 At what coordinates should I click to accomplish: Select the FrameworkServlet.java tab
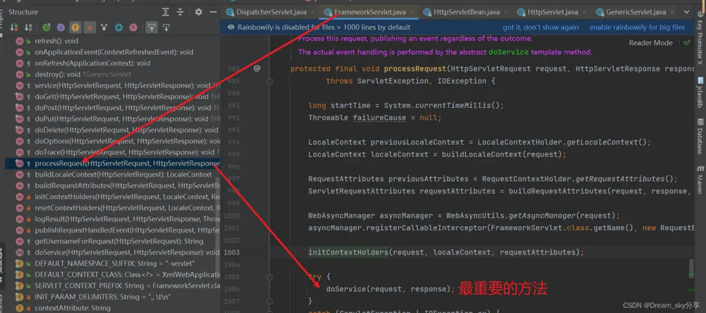(370, 12)
